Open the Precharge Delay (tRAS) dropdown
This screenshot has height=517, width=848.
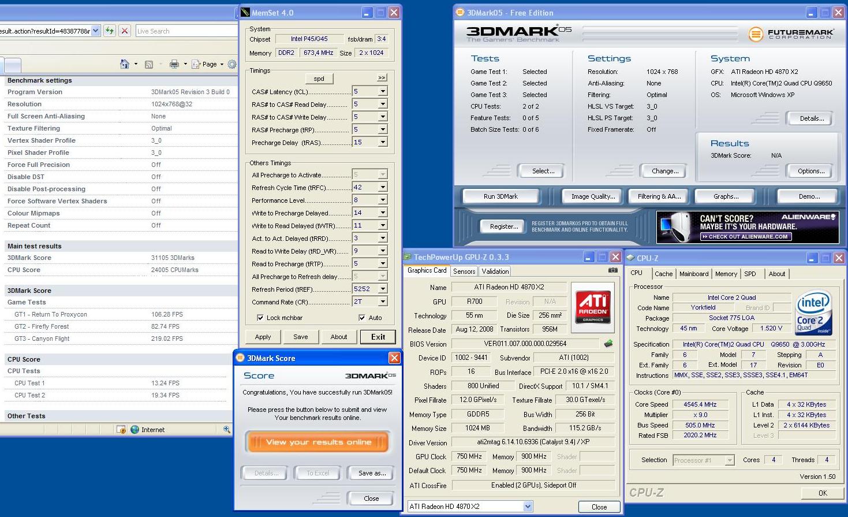(382, 142)
